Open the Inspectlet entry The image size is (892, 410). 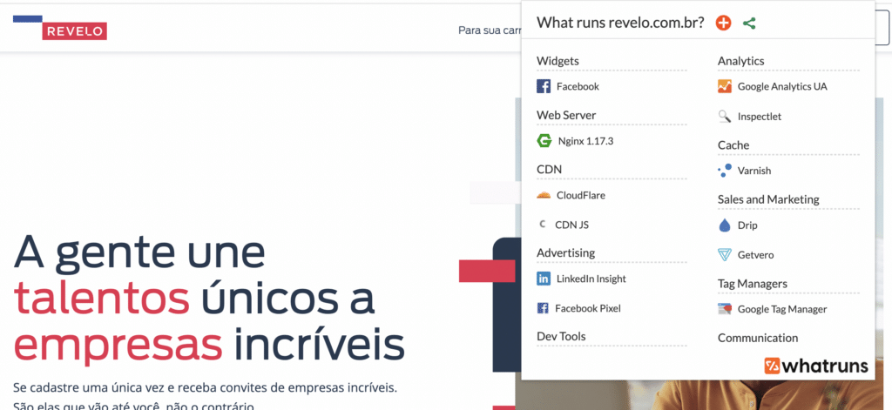(760, 117)
